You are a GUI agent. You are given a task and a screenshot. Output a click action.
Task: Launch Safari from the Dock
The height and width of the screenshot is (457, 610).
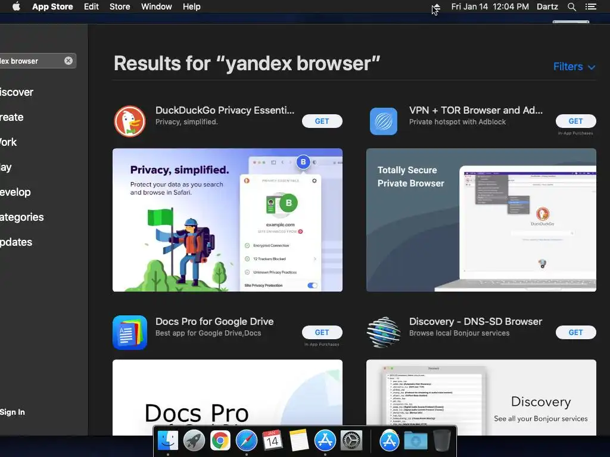(246, 441)
